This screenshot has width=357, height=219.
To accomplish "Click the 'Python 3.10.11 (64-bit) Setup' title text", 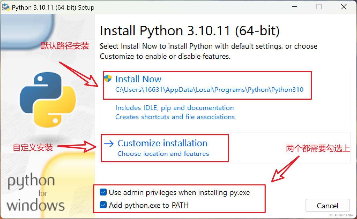I will click(53, 7).
